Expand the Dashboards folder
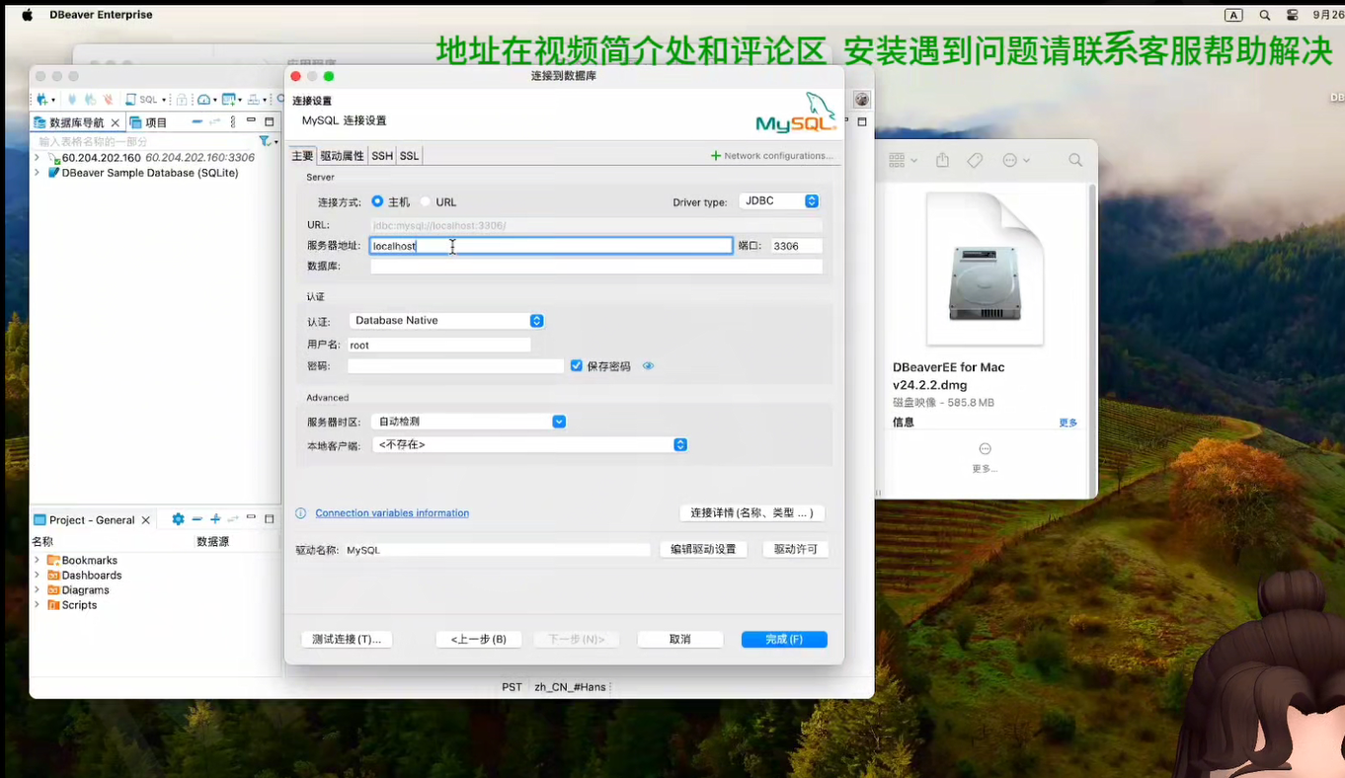 tap(38, 575)
